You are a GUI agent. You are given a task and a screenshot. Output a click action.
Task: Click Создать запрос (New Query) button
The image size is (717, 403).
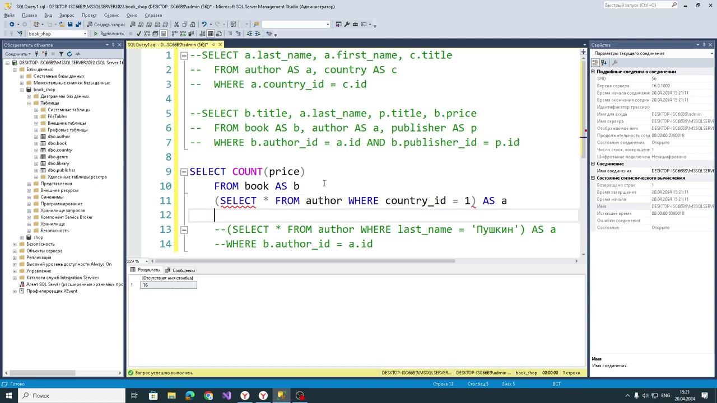pyautogui.click(x=106, y=25)
